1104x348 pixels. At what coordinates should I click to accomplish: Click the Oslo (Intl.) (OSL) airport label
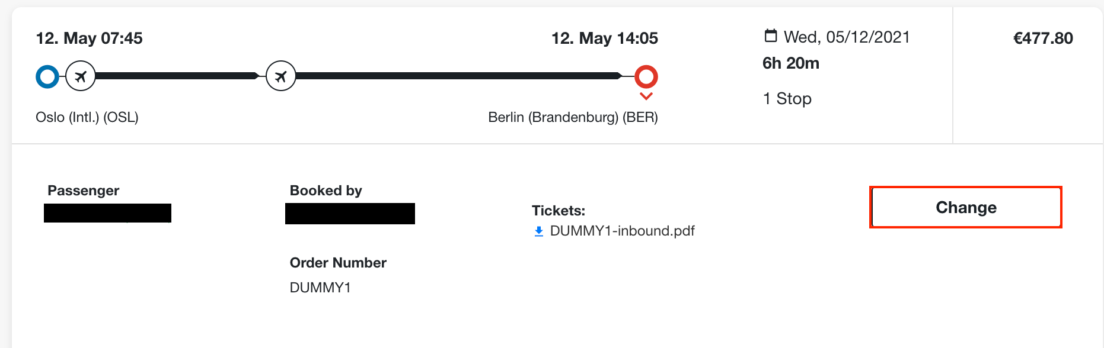coord(87,117)
